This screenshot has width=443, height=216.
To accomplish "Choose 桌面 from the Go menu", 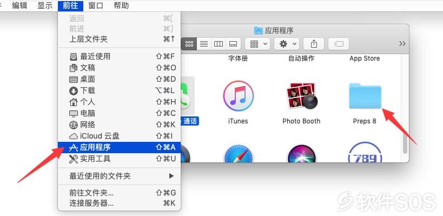I will click(119, 79).
